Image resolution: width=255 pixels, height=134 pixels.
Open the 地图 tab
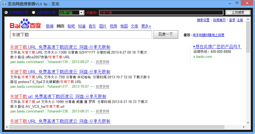pos(124,26)
